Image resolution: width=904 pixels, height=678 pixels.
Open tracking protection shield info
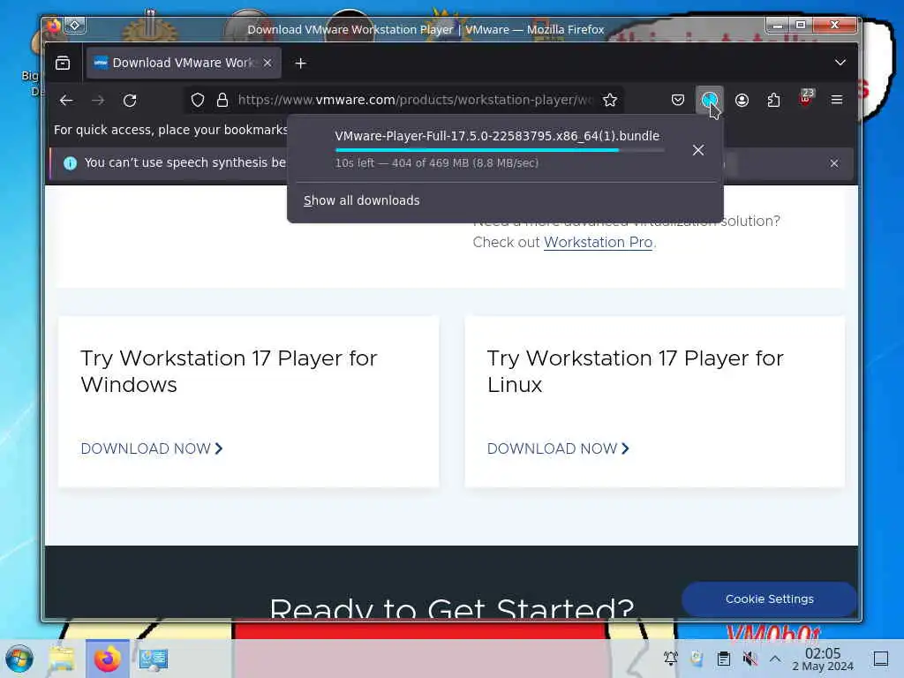click(198, 101)
